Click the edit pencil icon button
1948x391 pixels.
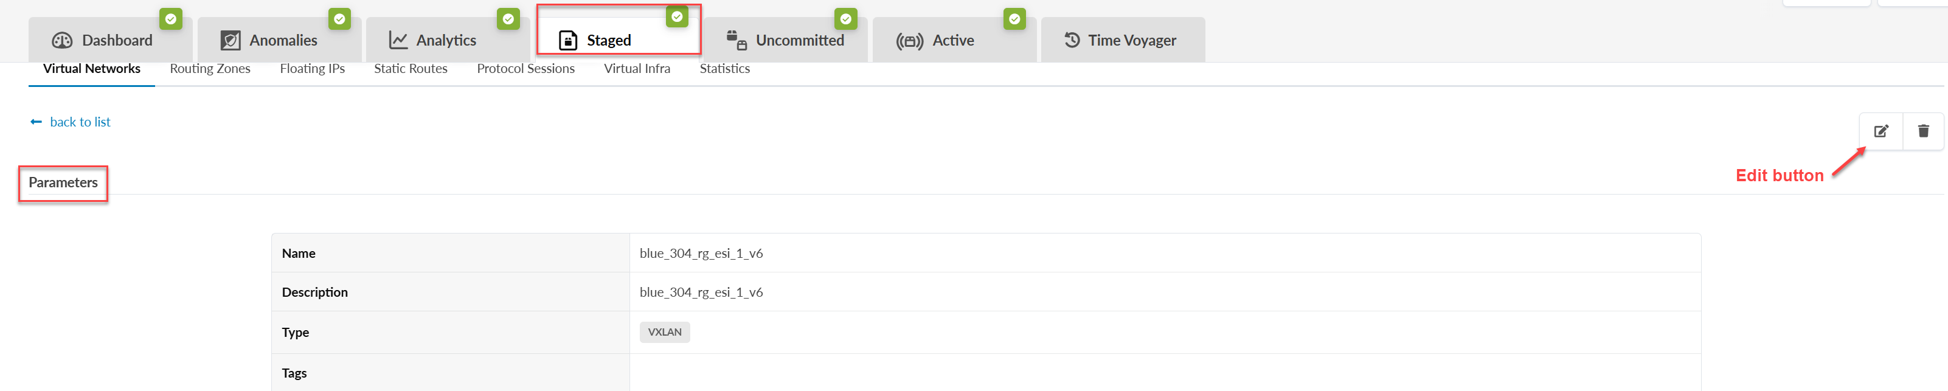(1880, 131)
